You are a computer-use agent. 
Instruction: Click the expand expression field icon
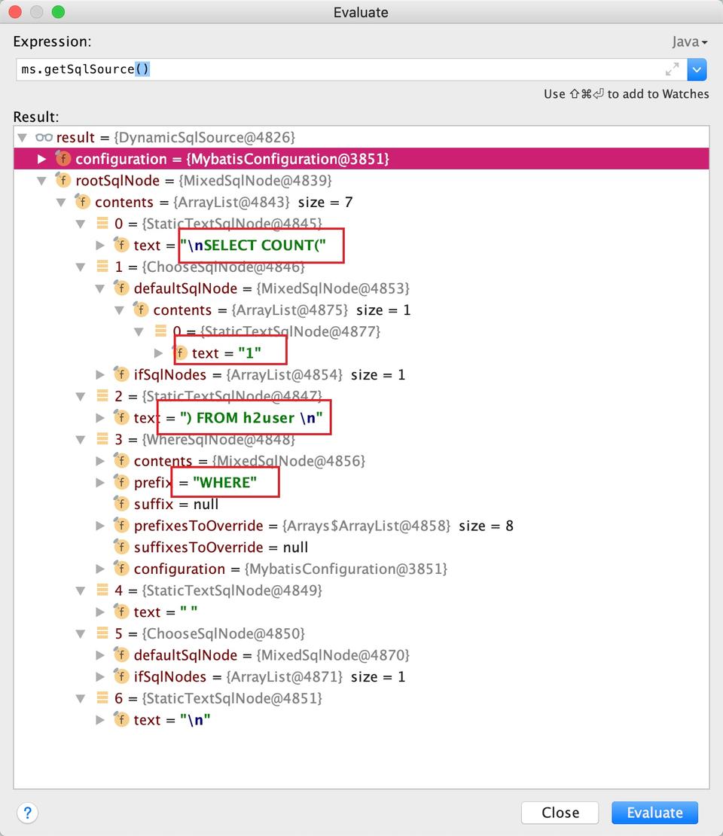(672, 70)
